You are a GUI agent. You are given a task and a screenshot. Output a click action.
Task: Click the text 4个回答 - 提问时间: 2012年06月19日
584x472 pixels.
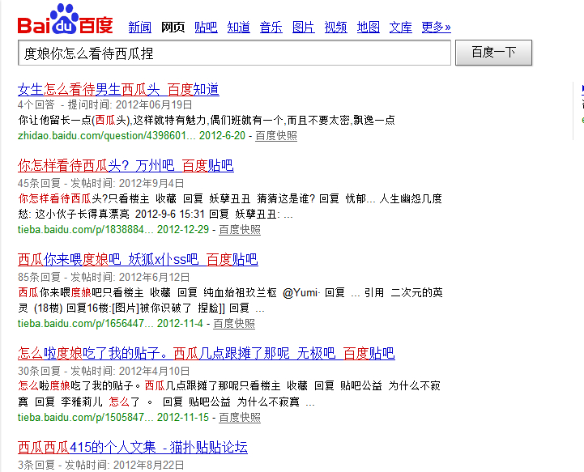(105, 104)
